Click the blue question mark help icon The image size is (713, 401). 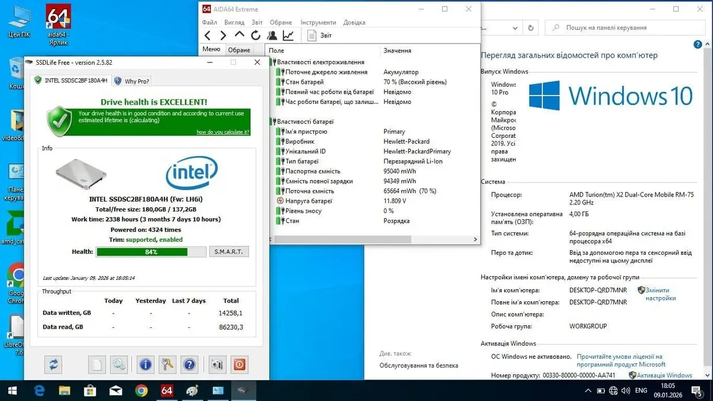pyautogui.click(x=189, y=364)
